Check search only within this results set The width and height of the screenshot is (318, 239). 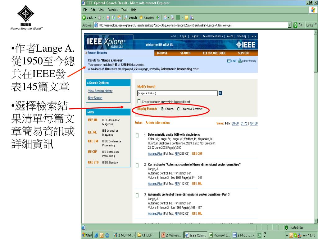click(139, 101)
